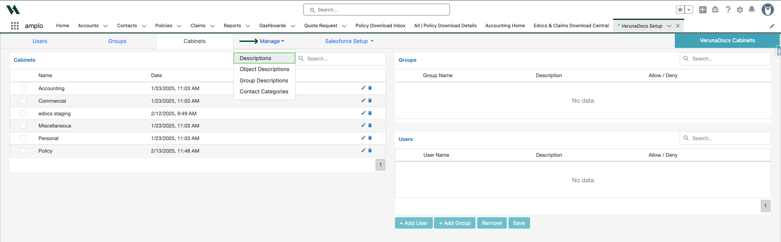Expand the Quote Request nav dropdown chevron
The height and width of the screenshot is (242, 781).
tap(344, 26)
